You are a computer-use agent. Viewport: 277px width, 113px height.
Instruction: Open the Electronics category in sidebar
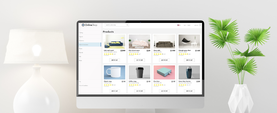pyautogui.click(x=82, y=41)
